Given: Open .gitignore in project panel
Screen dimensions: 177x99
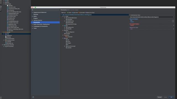Looking at the screenshot, I should [x=9, y=35].
